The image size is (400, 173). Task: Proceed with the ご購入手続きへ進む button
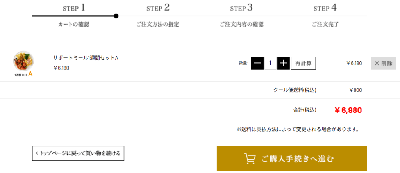tap(292, 159)
